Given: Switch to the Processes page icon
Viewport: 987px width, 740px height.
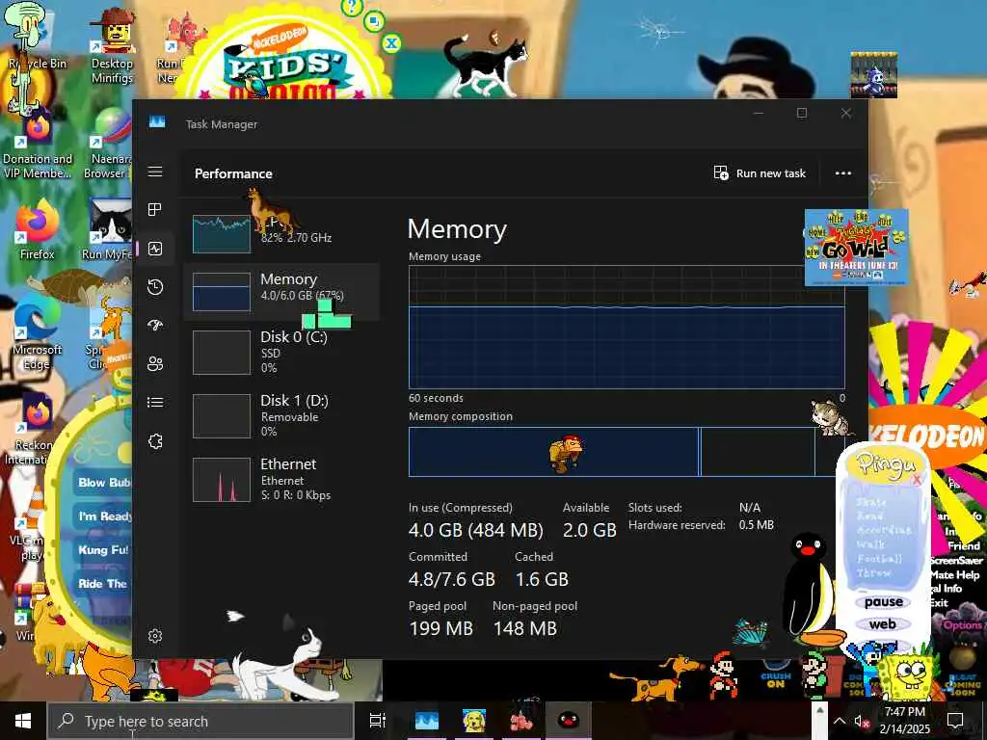Looking at the screenshot, I should pyautogui.click(x=155, y=209).
